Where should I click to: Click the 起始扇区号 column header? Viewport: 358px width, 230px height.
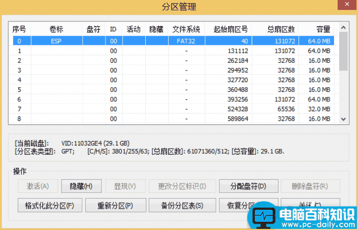tap(228, 29)
